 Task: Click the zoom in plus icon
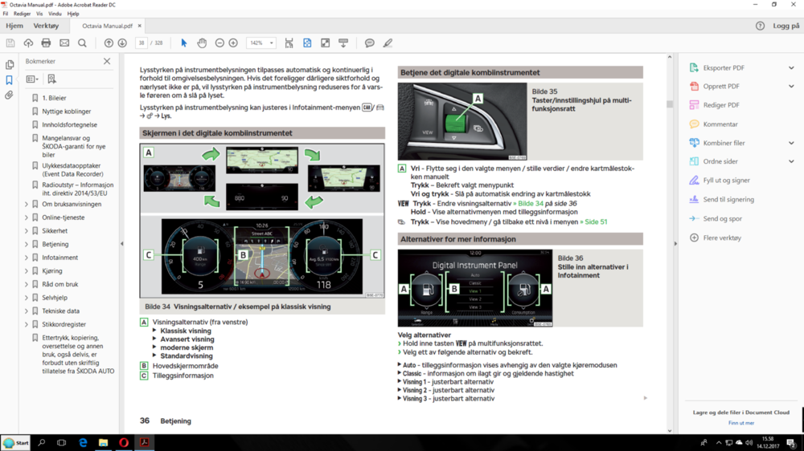(x=233, y=43)
